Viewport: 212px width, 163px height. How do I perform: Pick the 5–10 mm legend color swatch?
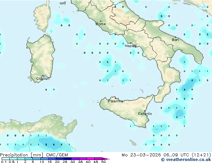click(x=36, y=159)
